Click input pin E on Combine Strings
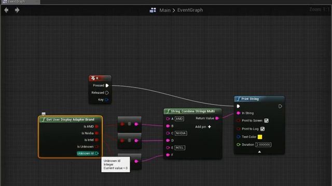332x186 pixels. tap(168, 148)
